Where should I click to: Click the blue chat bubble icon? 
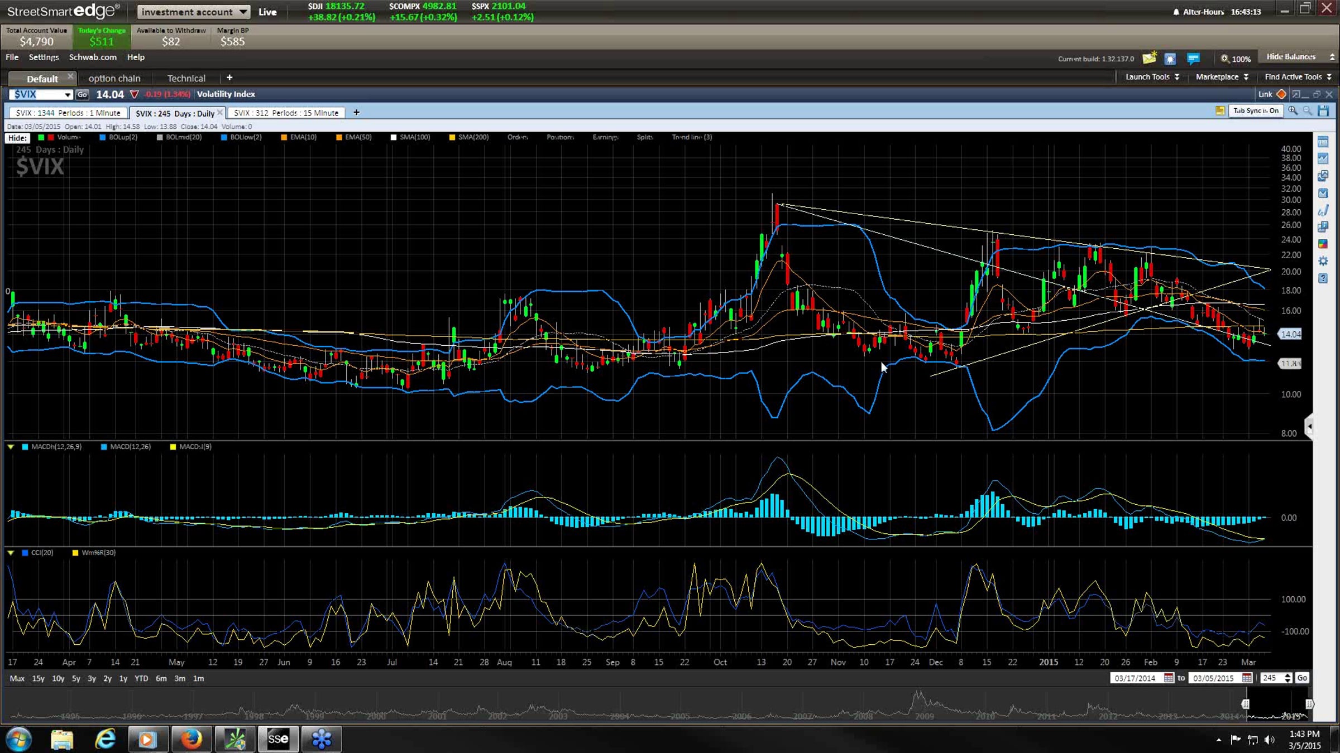(x=1193, y=58)
